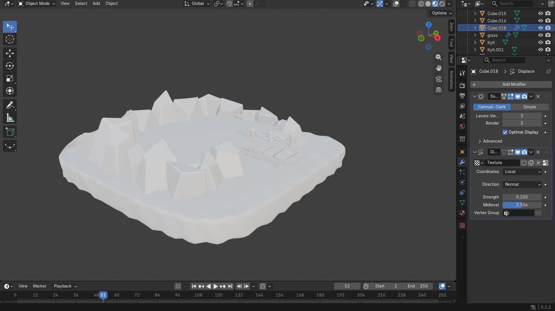Select the Transform tool

tap(10, 91)
